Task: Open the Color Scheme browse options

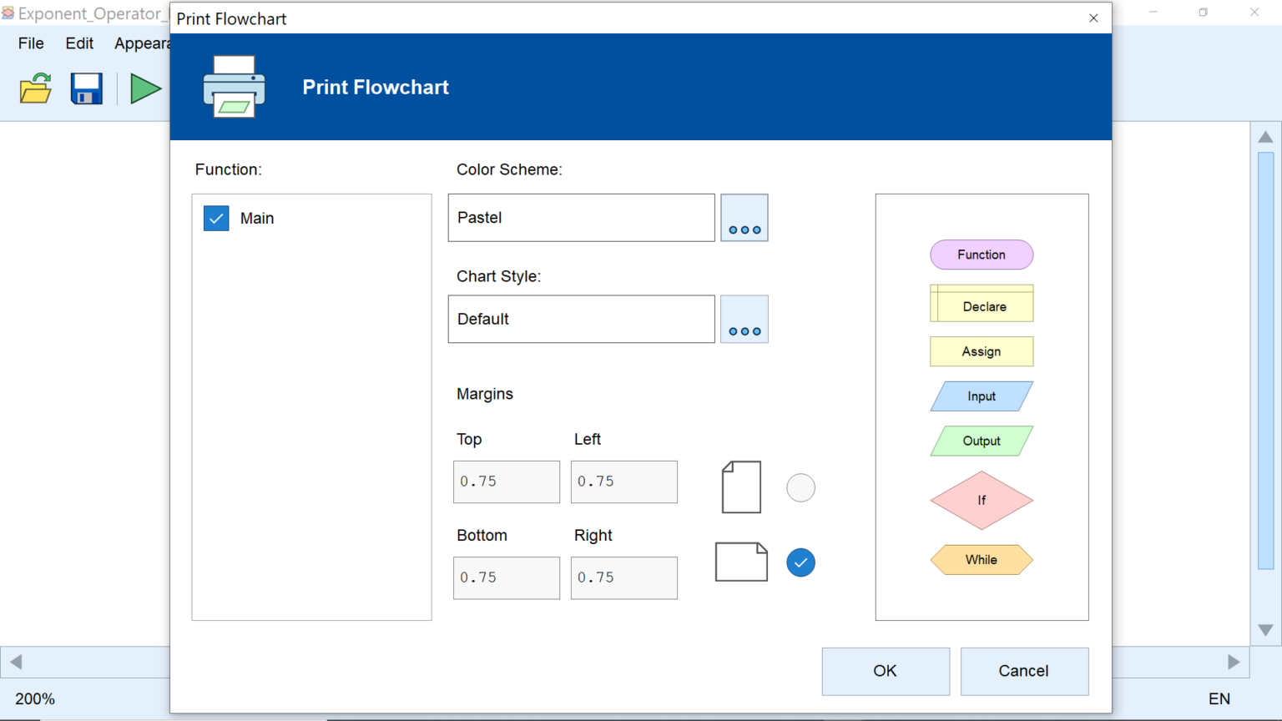Action: tap(744, 218)
